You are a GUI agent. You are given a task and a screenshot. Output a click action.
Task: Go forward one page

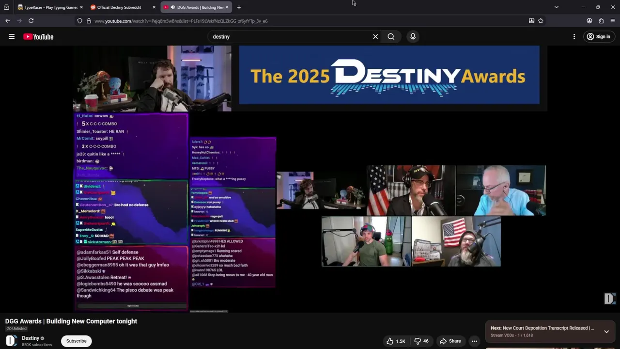[19, 21]
